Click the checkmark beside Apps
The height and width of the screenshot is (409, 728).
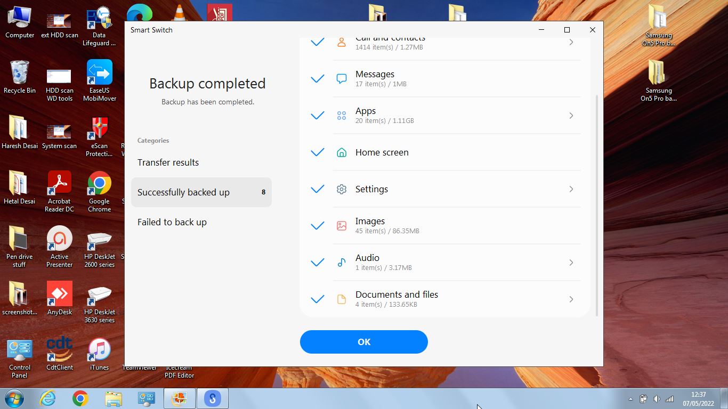click(318, 116)
